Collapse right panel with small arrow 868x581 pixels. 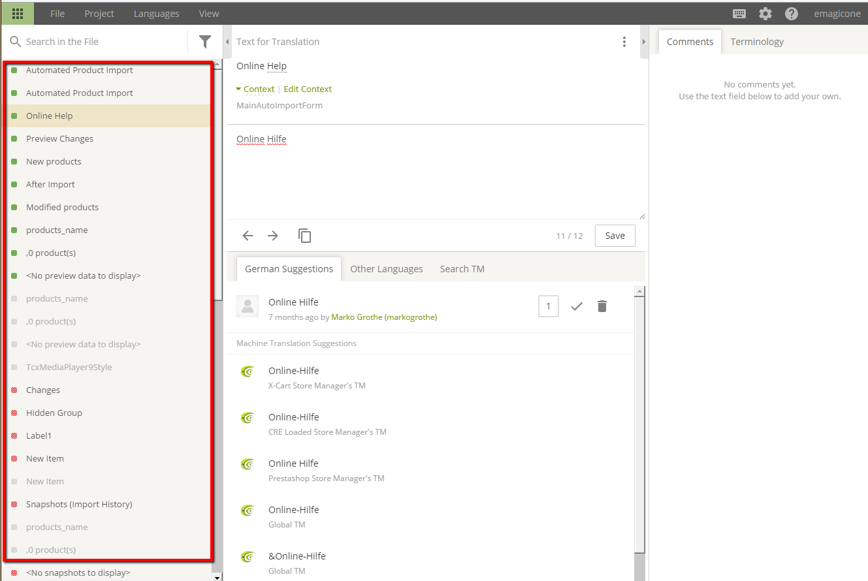coord(643,42)
